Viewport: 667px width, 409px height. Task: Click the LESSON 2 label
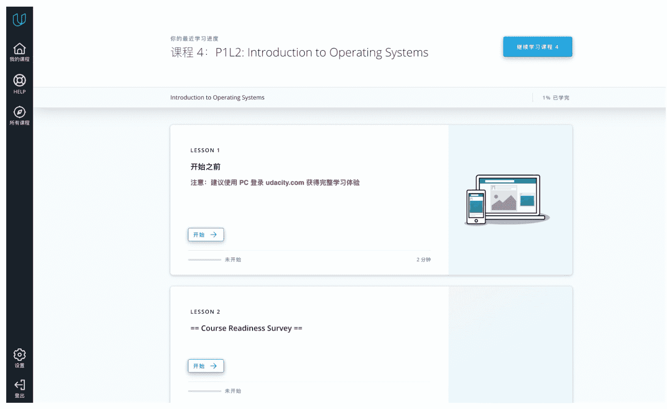[205, 312]
